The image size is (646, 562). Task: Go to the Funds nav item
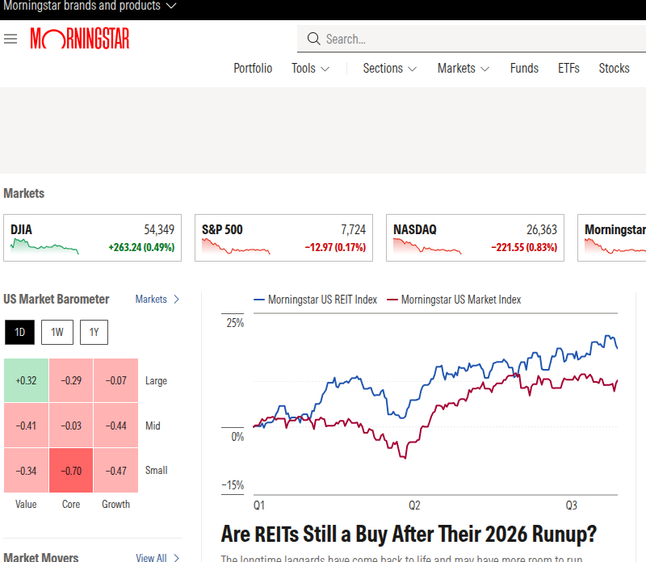[524, 68]
